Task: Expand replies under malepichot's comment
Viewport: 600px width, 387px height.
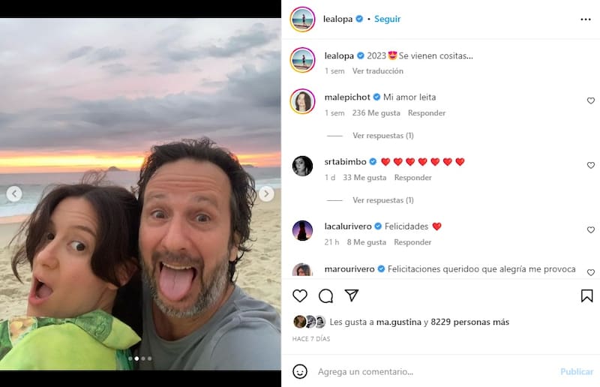Action: coord(382,136)
